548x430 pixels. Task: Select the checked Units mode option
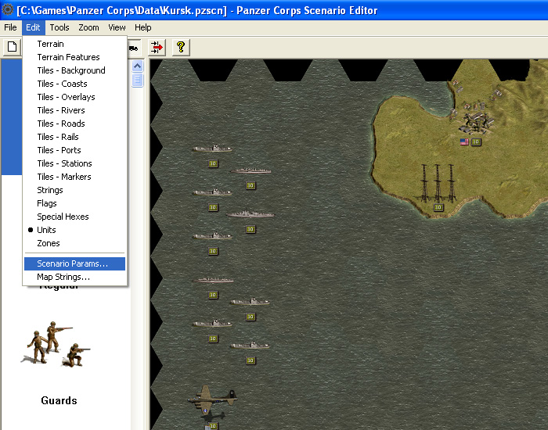tap(75, 229)
